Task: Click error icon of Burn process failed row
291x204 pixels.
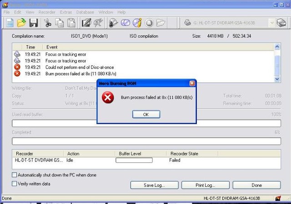Action: [x=17, y=73]
